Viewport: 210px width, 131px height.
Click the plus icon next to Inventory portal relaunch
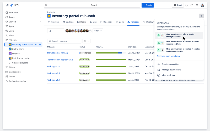[x=40, y=45]
